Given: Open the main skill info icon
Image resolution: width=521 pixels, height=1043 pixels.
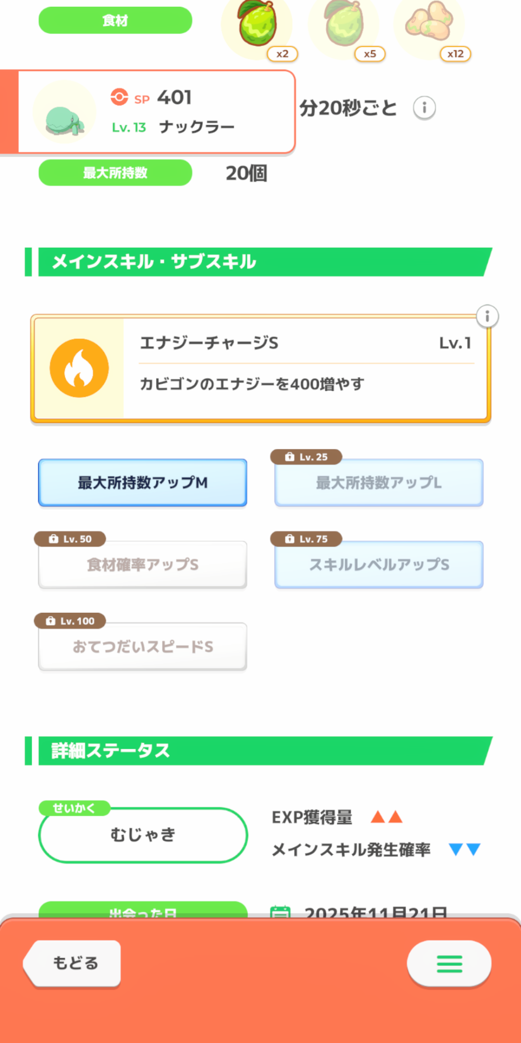Looking at the screenshot, I should pos(487,316).
